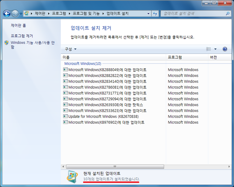Collapse the Microsoft Windows(10) group
Image resolution: width=234 pixels, height=187 pixels.
pyautogui.click(x=83, y=64)
